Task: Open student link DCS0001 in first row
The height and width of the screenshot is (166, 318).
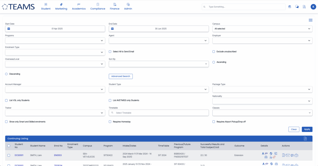Action: 19,155
